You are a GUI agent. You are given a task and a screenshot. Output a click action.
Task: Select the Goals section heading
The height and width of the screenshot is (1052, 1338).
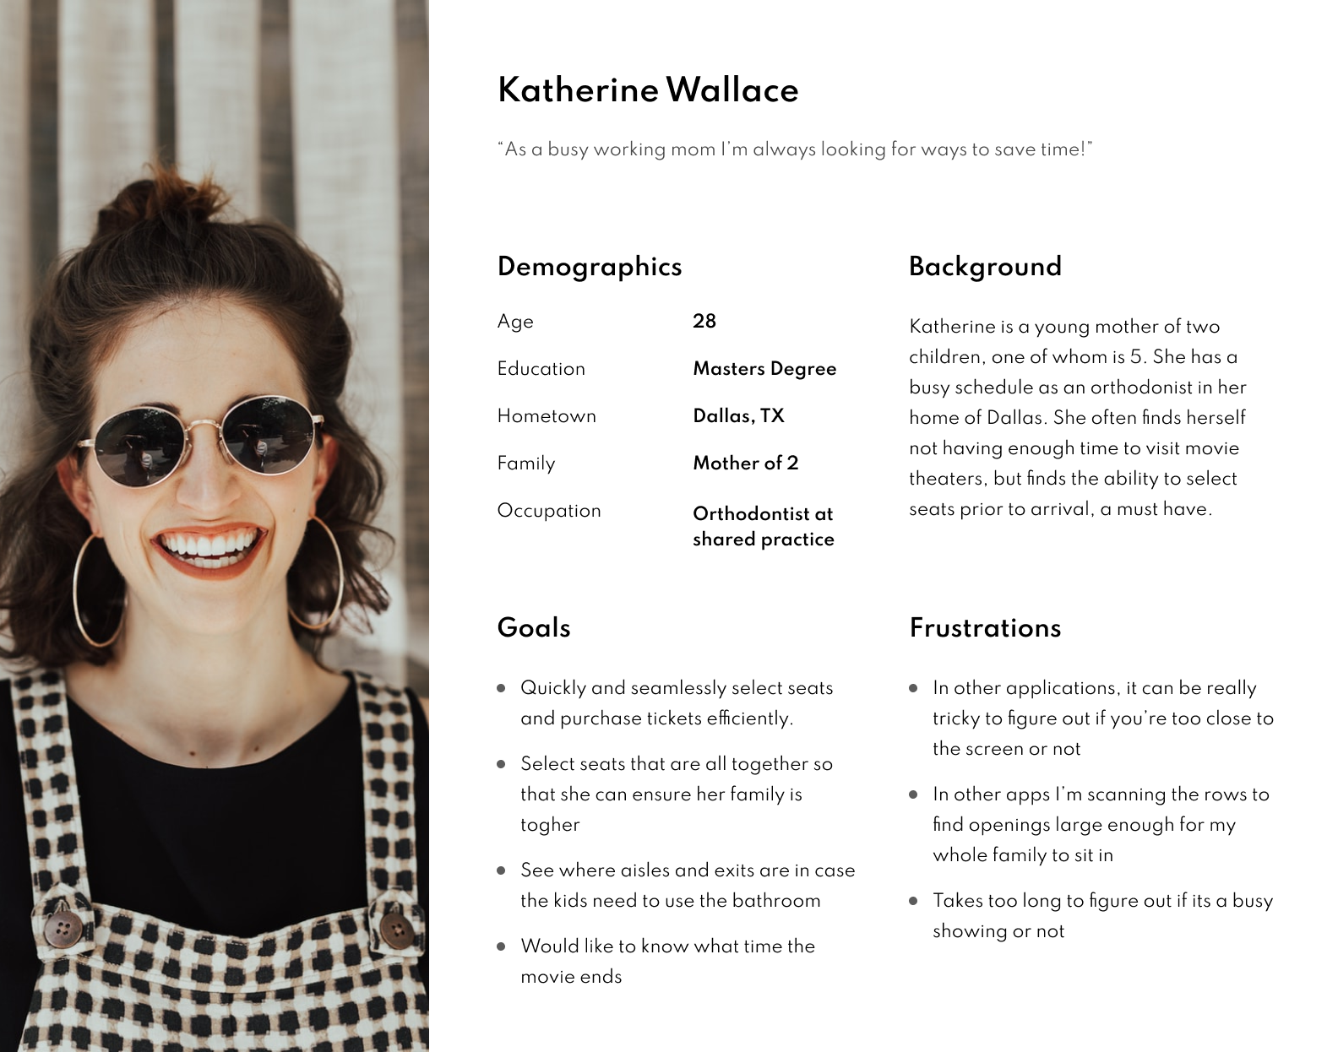tap(534, 628)
